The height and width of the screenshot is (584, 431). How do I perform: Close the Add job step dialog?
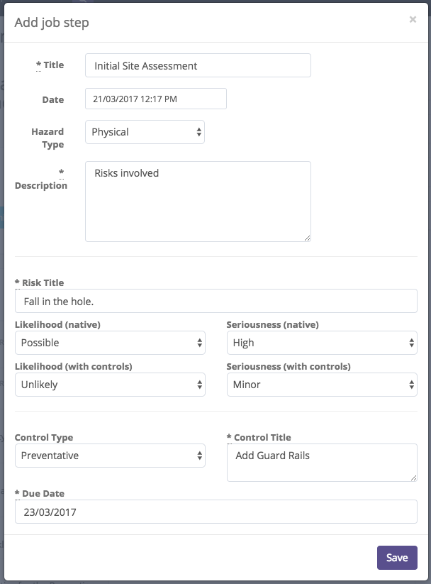coord(413,20)
